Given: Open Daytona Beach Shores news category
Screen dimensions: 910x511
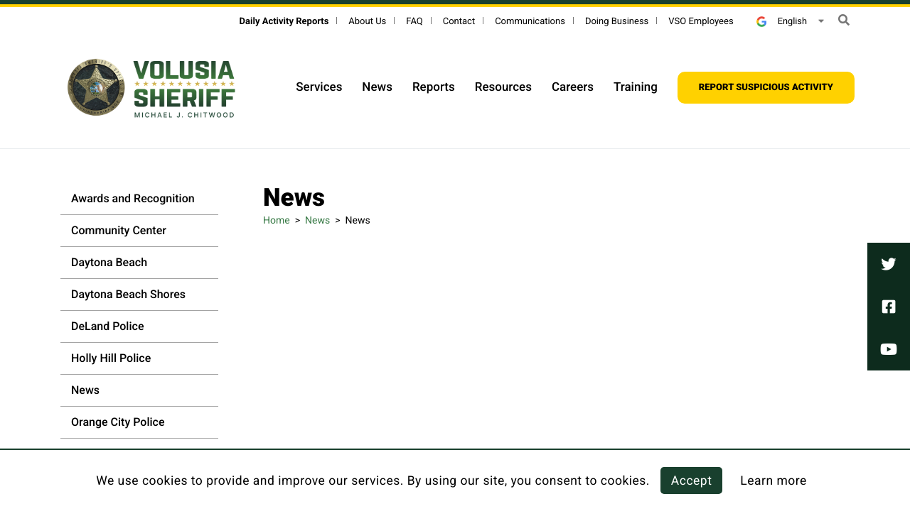Looking at the screenshot, I should (128, 294).
